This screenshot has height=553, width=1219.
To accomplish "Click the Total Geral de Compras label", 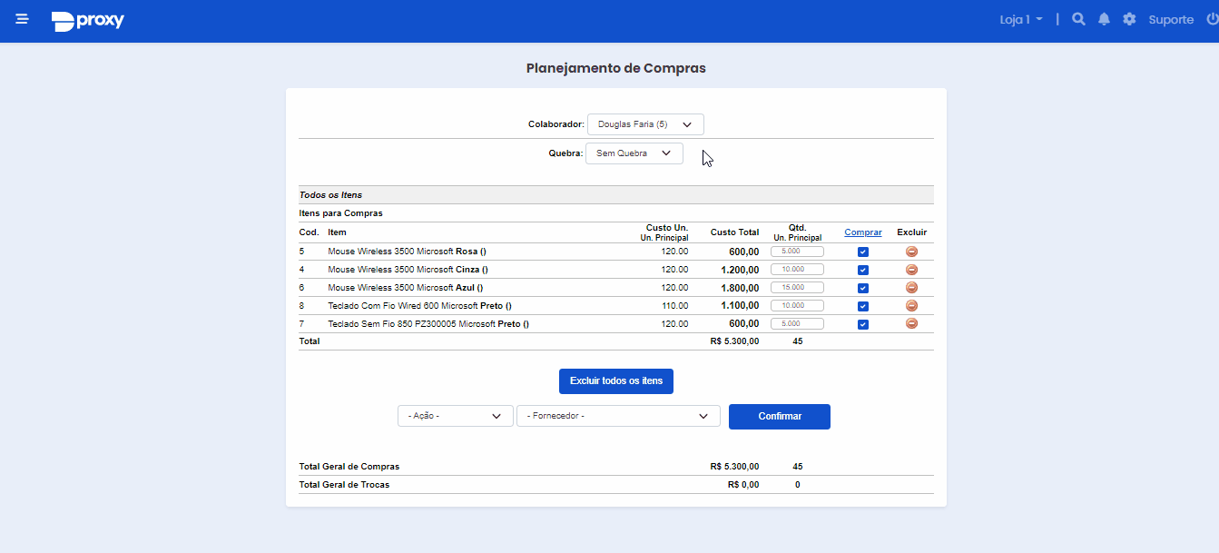I will (349, 467).
